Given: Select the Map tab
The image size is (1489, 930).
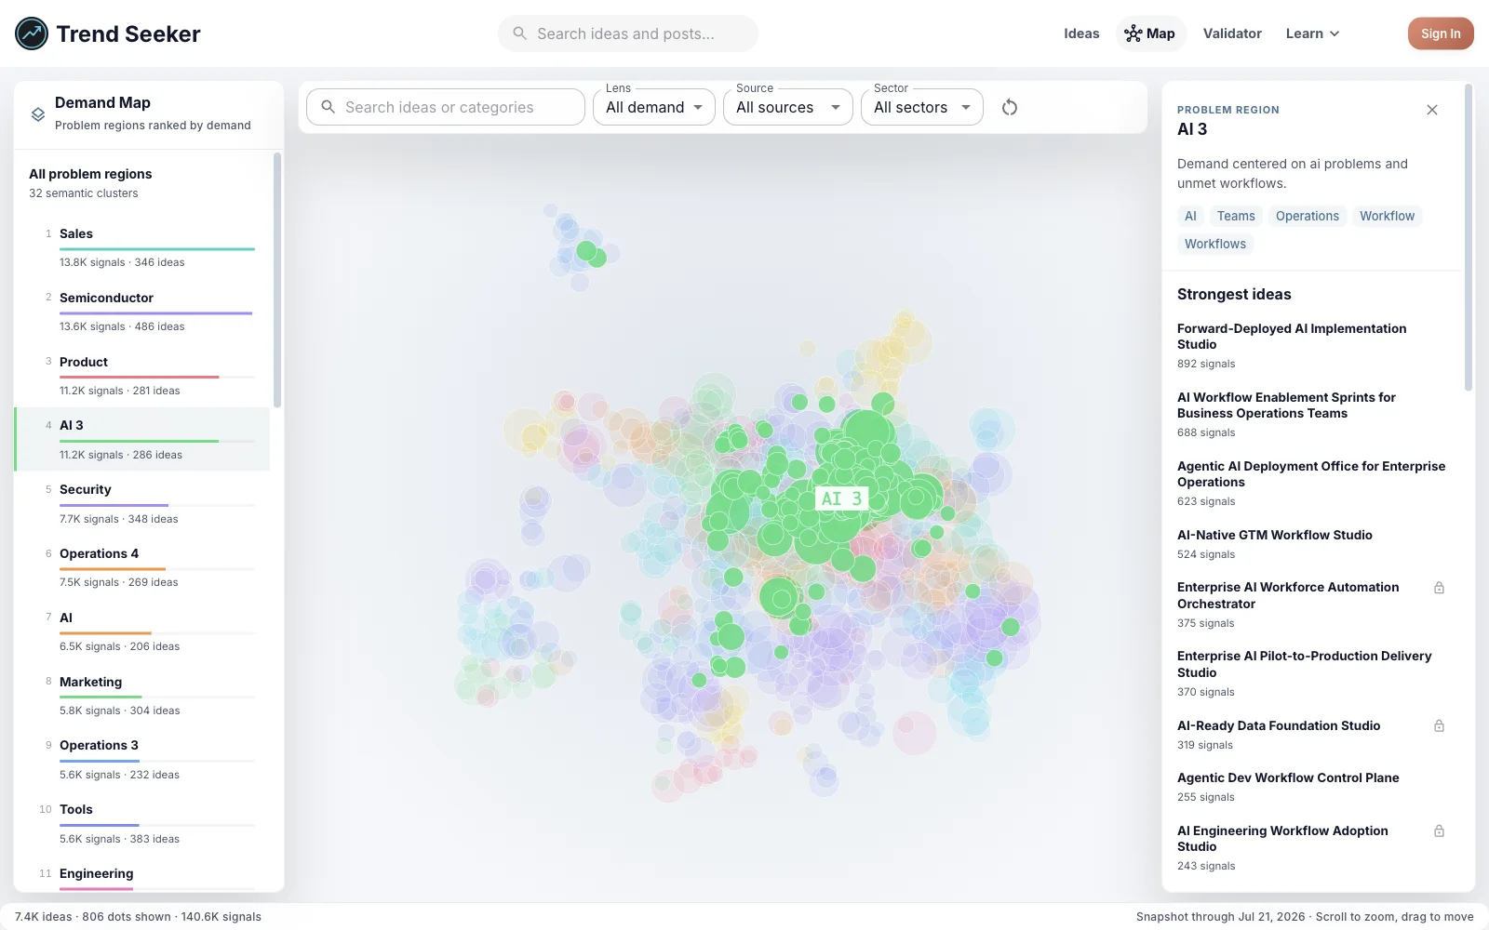Looking at the screenshot, I should [1151, 33].
